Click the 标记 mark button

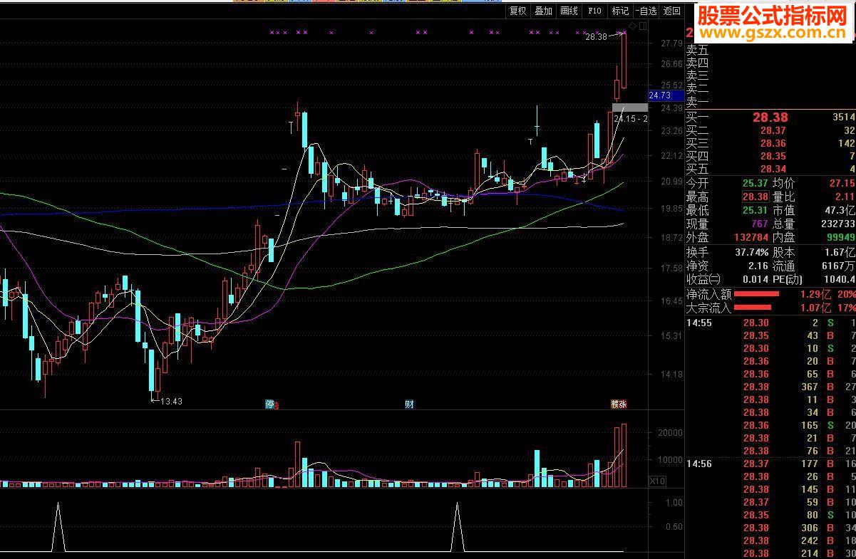(x=620, y=11)
